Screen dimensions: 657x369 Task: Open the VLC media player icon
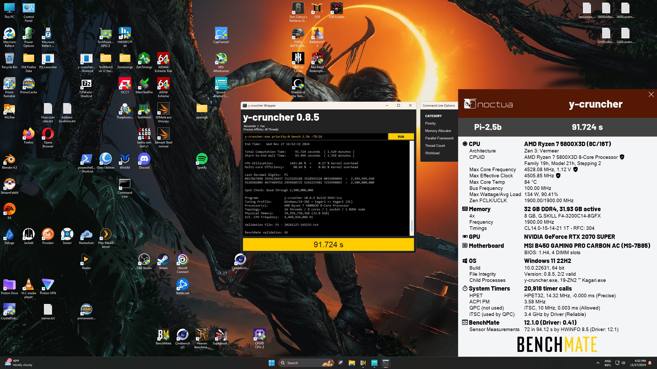point(28,288)
